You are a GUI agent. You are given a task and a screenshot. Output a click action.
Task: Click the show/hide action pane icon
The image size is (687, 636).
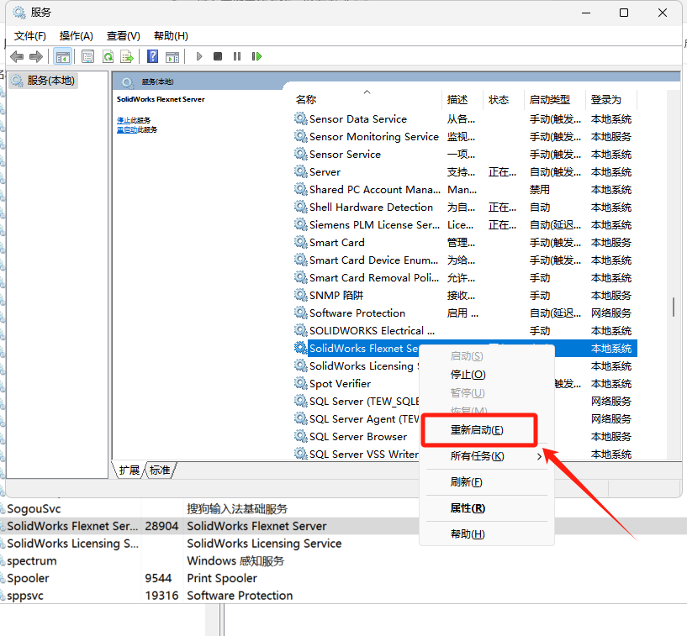[172, 56]
